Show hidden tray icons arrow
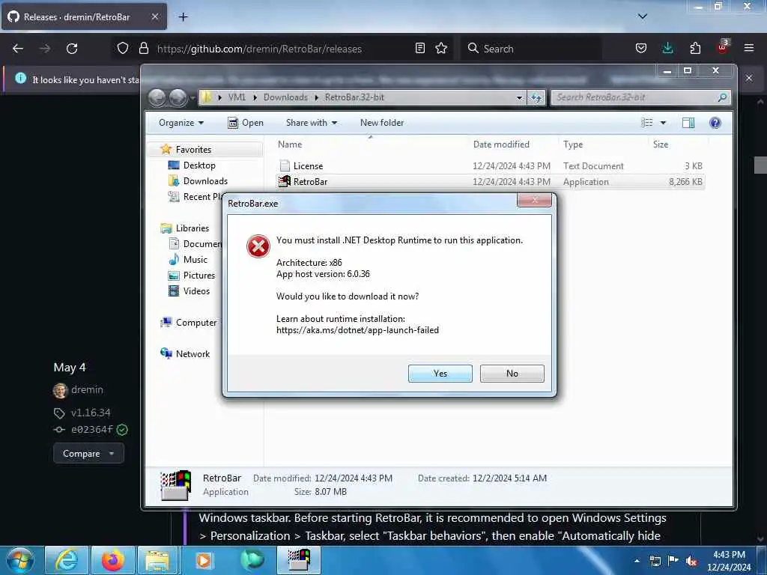 coord(637,561)
